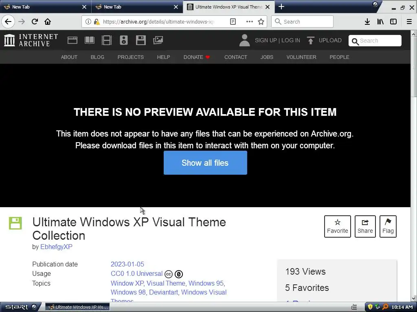
Task: Focus the browser Search box
Action: click(x=303, y=22)
